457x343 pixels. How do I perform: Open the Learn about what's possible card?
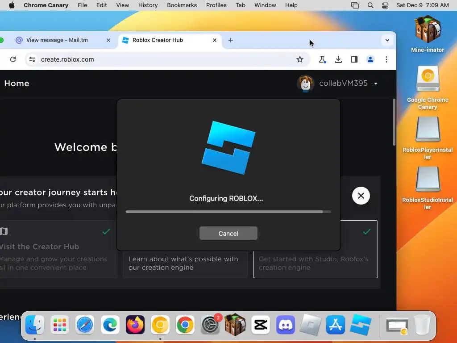coord(185,264)
